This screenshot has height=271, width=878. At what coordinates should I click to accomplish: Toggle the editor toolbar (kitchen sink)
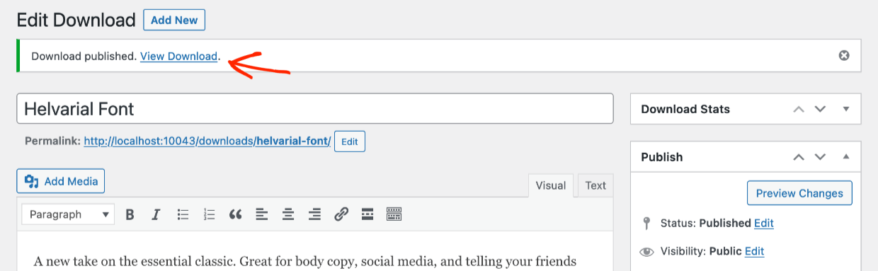tap(394, 214)
